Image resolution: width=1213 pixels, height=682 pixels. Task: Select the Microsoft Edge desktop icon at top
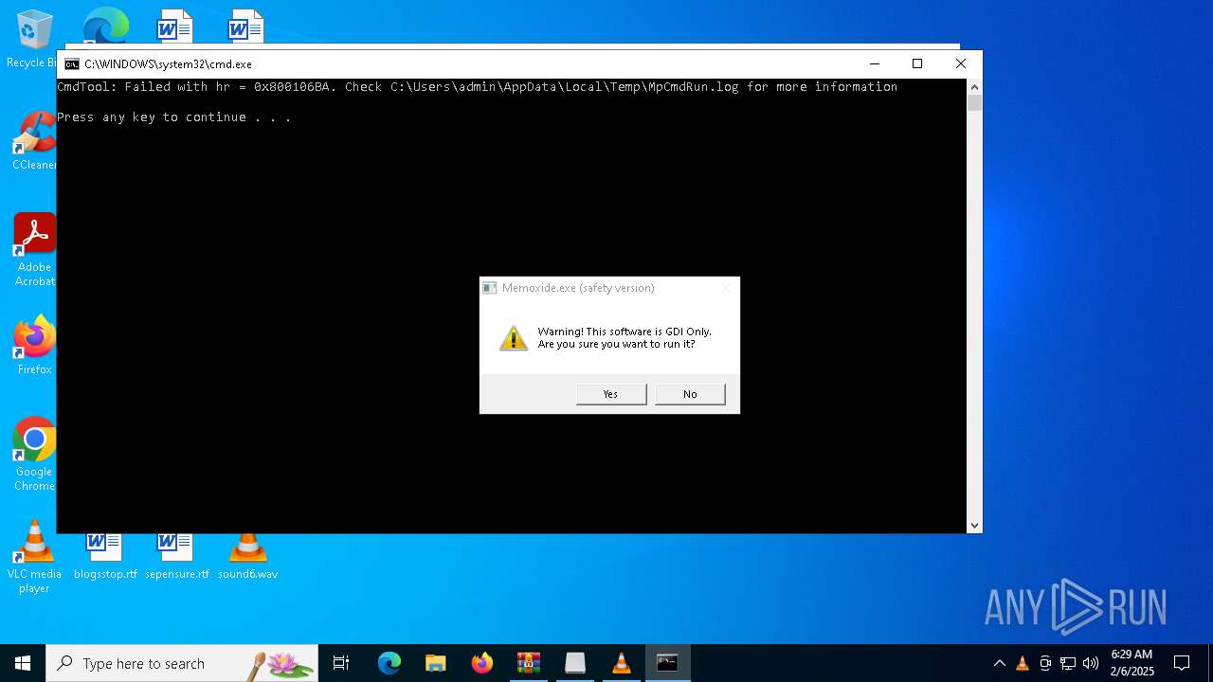pos(105,26)
